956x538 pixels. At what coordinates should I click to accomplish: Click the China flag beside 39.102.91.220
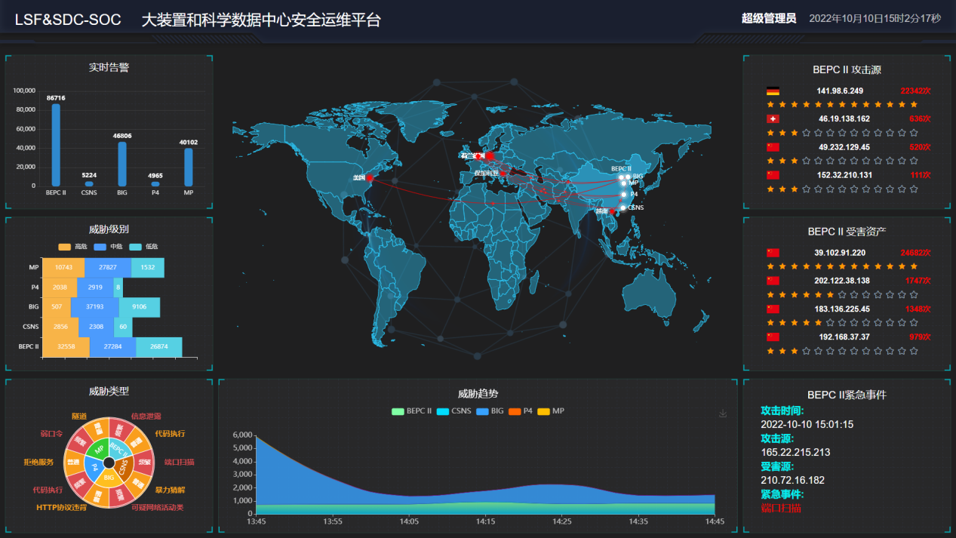point(773,254)
